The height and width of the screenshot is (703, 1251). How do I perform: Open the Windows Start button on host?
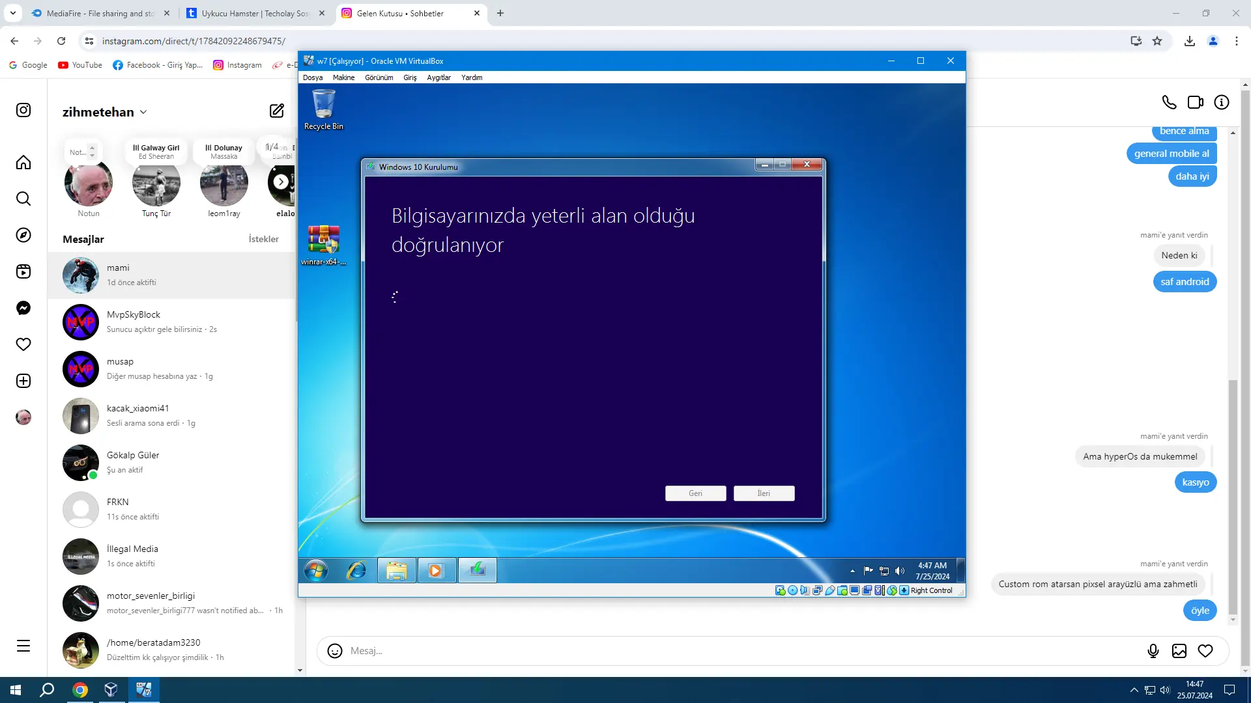pyautogui.click(x=16, y=690)
